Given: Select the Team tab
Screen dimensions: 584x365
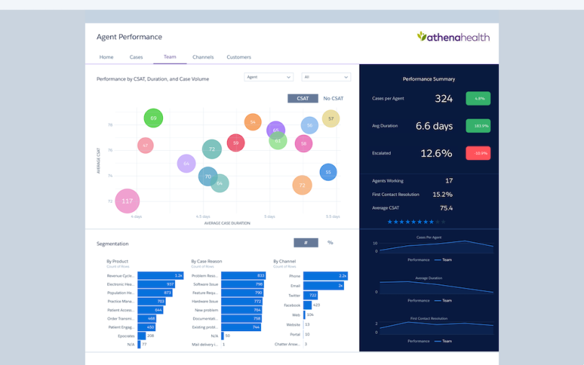Looking at the screenshot, I should [170, 56].
